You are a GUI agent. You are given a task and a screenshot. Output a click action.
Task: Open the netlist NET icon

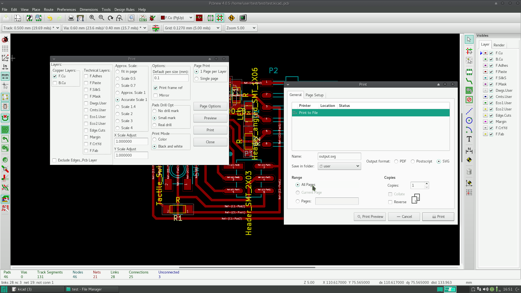tap(143, 18)
